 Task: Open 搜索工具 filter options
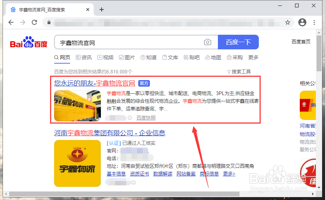coord(239,72)
